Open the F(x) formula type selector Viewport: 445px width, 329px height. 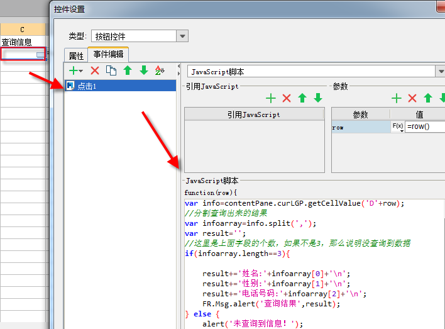pyautogui.click(x=398, y=126)
